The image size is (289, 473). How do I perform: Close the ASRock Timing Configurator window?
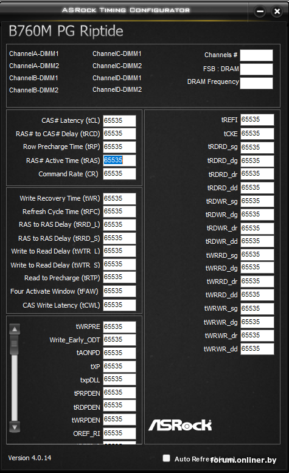[277, 12]
